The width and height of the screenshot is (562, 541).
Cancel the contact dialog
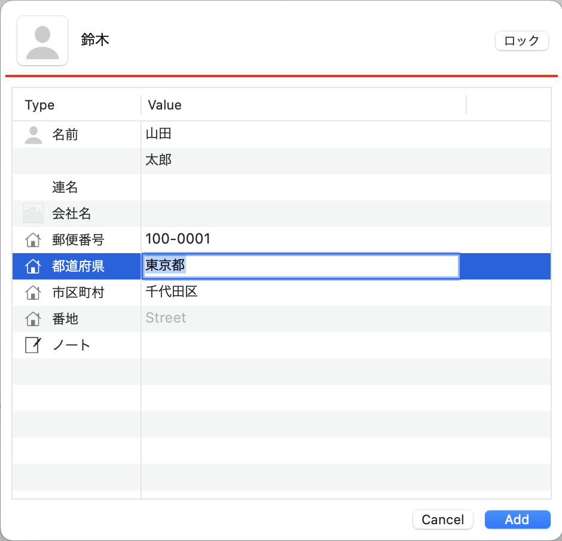tap(442, 519)
